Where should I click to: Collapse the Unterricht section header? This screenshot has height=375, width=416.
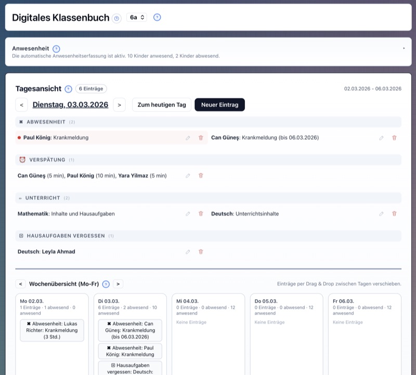tap(209, 198)
